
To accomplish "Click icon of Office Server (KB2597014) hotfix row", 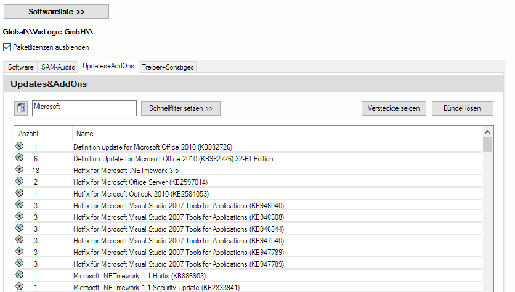I will point(19,181).
